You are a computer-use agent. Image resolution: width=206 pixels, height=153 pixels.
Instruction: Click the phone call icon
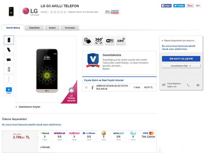(x=188, y=85)
